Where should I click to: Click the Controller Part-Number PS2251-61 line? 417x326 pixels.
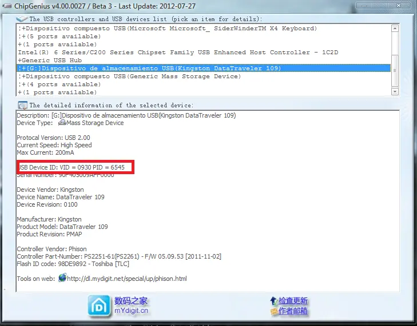[x=119, y=256]
